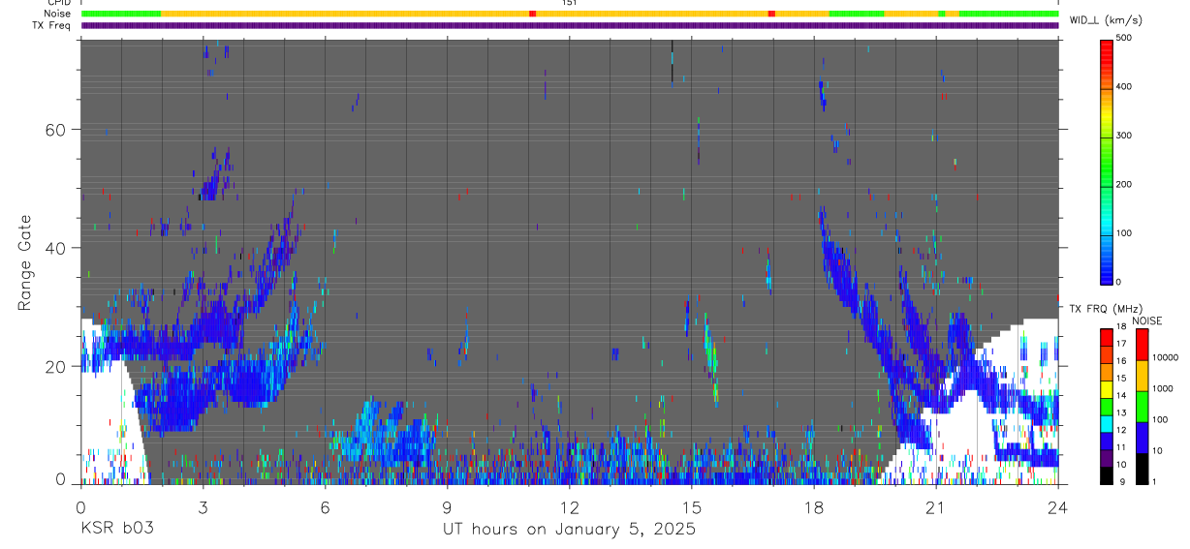The height and width of the screenshot is (549, 1190).
Task: Click the '200' label on WID color bar
Action: (1125, 185)
